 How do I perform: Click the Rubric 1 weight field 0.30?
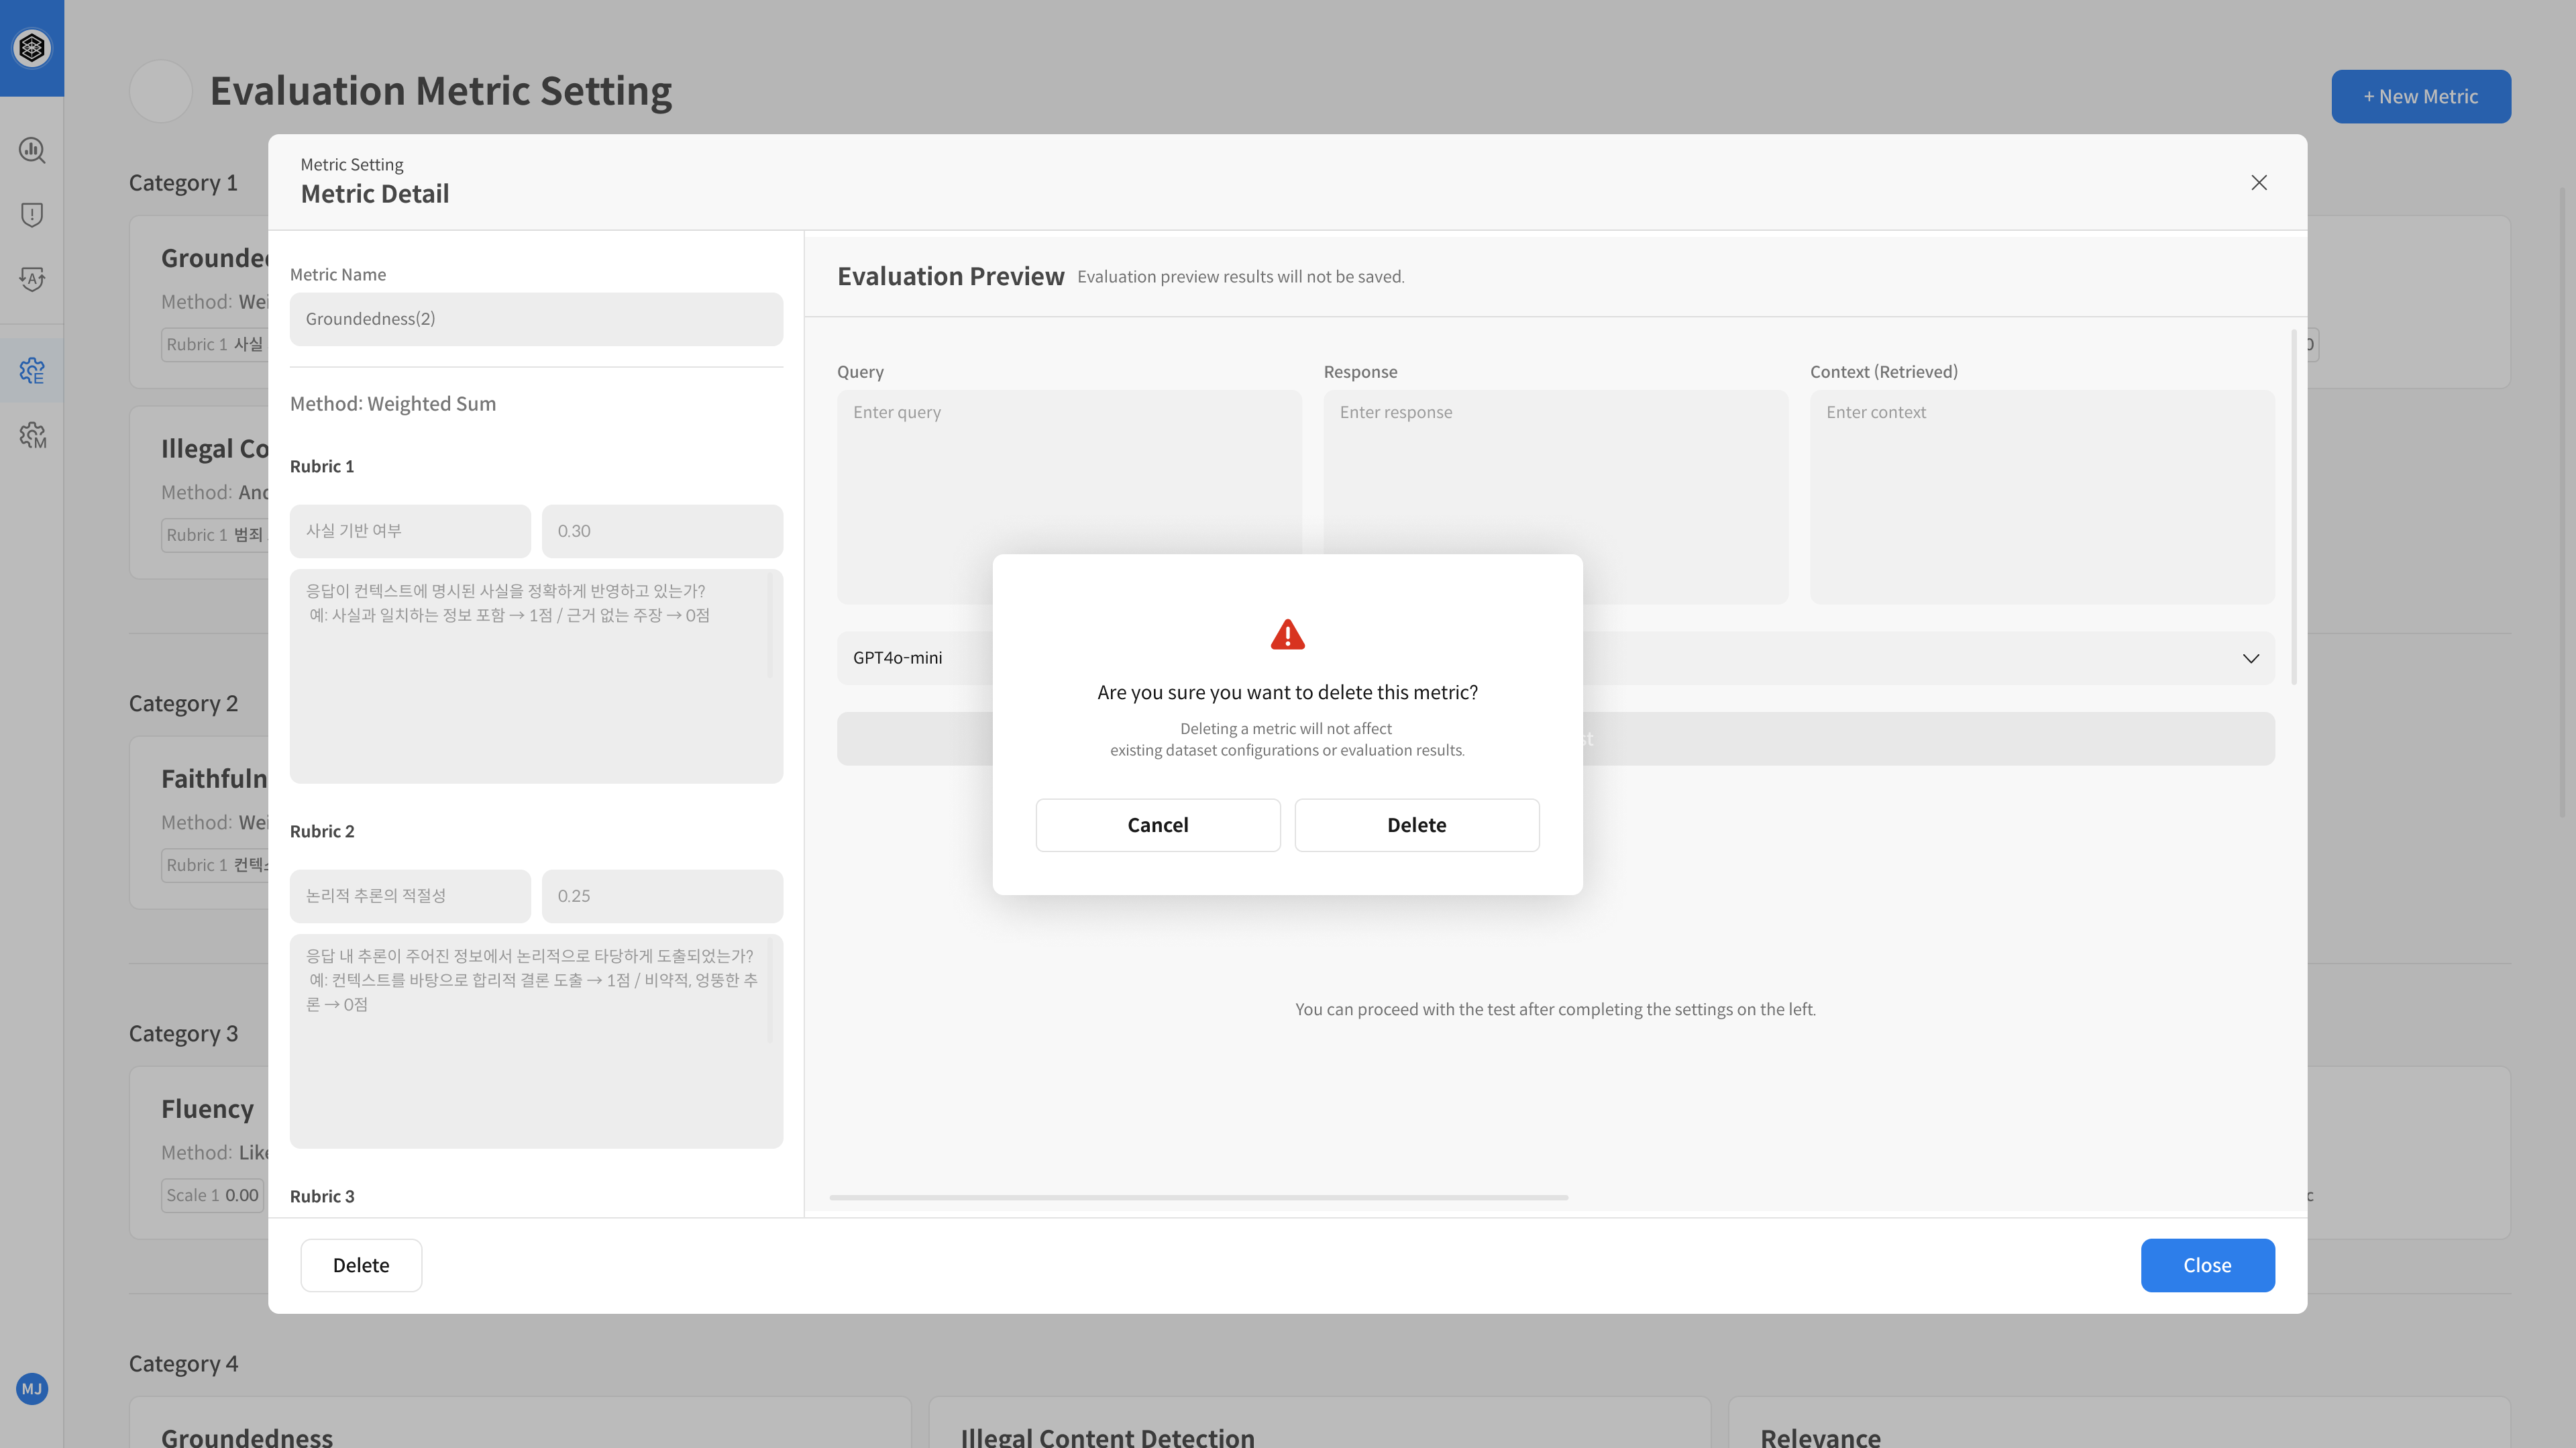(x=662, y=531)
